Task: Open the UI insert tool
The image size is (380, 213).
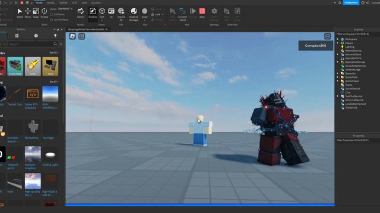Action: [111, 13]
